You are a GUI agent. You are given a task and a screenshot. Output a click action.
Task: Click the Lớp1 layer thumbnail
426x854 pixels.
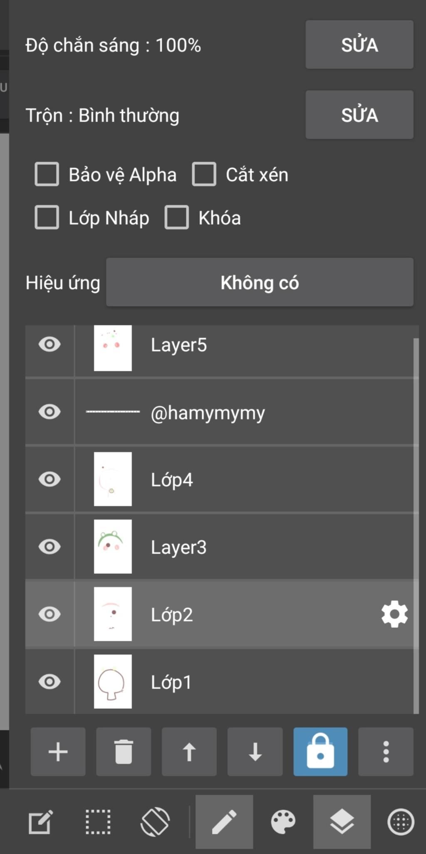(x=113, y=682)
